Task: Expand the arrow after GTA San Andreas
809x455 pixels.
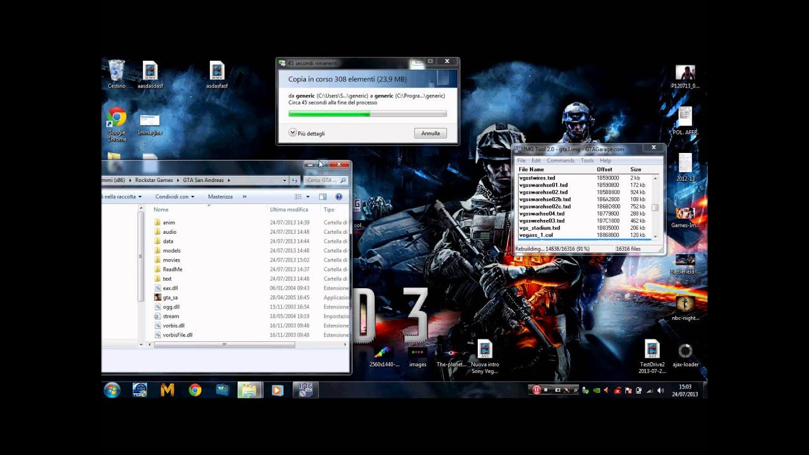Action: pyautogui.click(x=228, y=180)
